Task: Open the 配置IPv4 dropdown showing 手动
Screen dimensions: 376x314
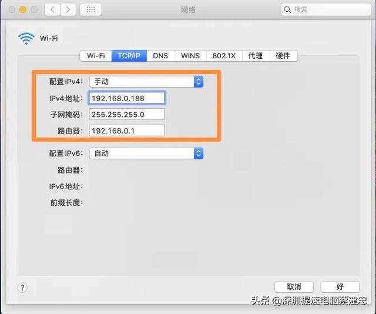Action: tap(146, 82)
